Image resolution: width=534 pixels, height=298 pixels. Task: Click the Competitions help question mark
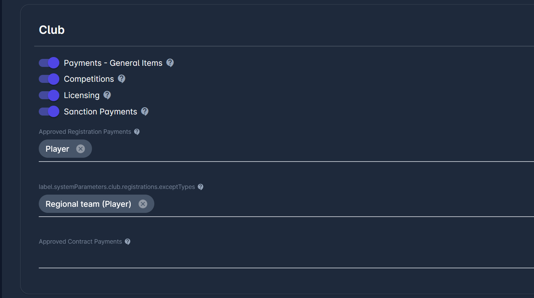(121, 79)
